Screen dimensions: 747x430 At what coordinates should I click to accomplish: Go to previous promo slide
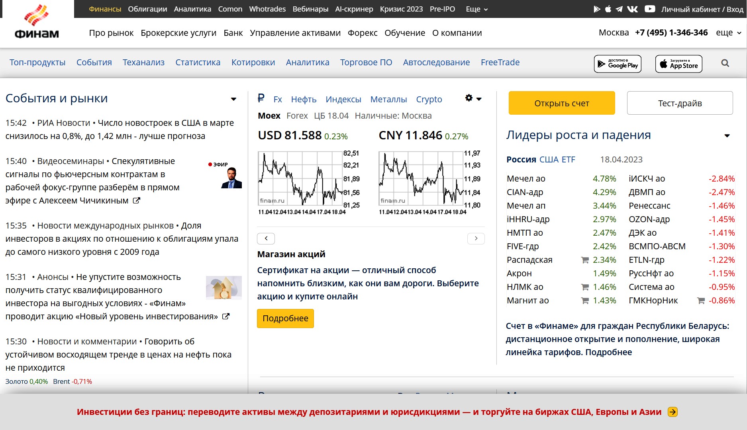point(266,238)
